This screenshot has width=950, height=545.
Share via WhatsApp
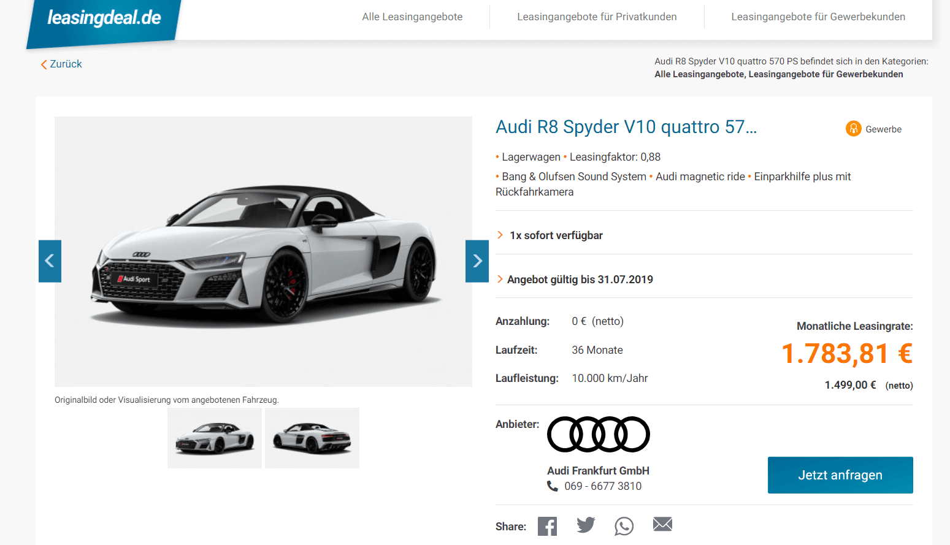624,526
